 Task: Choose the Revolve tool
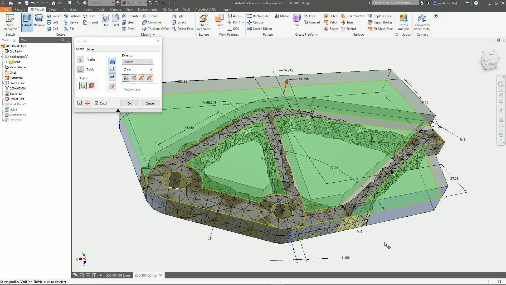click(39, 21)
